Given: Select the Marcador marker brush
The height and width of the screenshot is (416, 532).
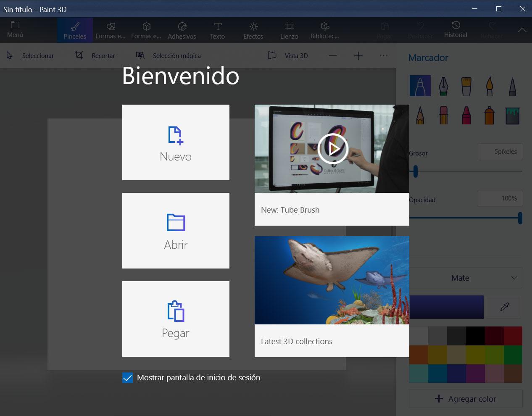Looking at the screenshot, I should 420,86.
